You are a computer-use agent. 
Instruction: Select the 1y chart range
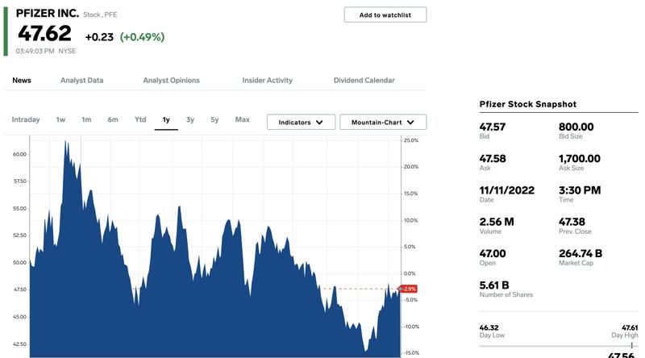[x=166, y=120]
